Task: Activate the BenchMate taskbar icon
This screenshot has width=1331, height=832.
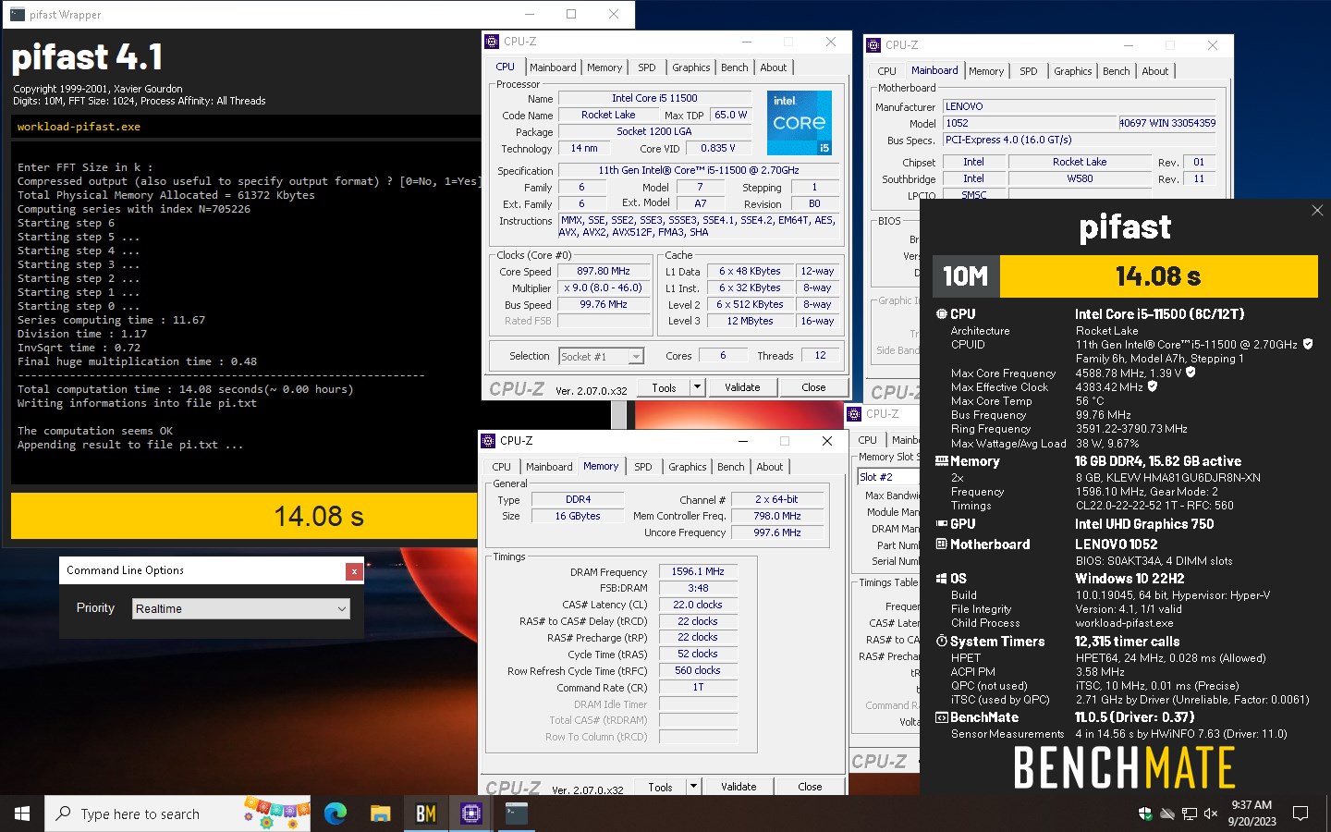Action: click(426, 814)
